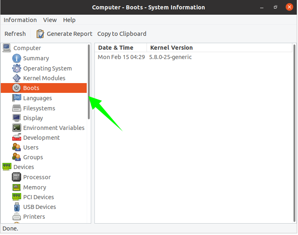Collapse the Devices category
Viewport: 298px width, 235px height.
(x=24, y=167)
